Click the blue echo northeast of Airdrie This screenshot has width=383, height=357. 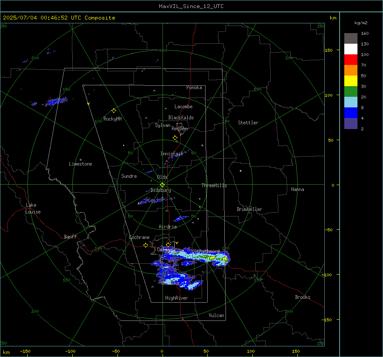(180, 218)
